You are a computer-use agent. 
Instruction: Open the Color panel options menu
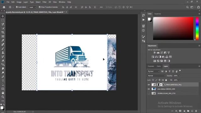click(199, 14)
